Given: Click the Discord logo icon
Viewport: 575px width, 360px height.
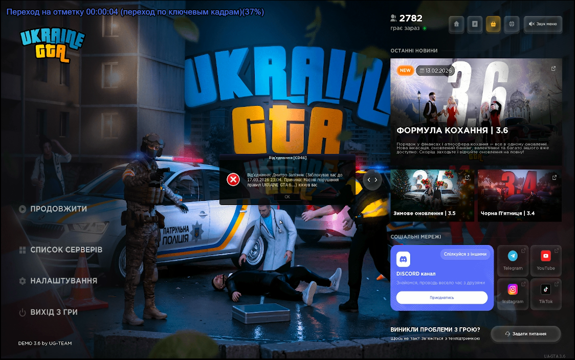Looking at the screenshot, I should 404,259.
